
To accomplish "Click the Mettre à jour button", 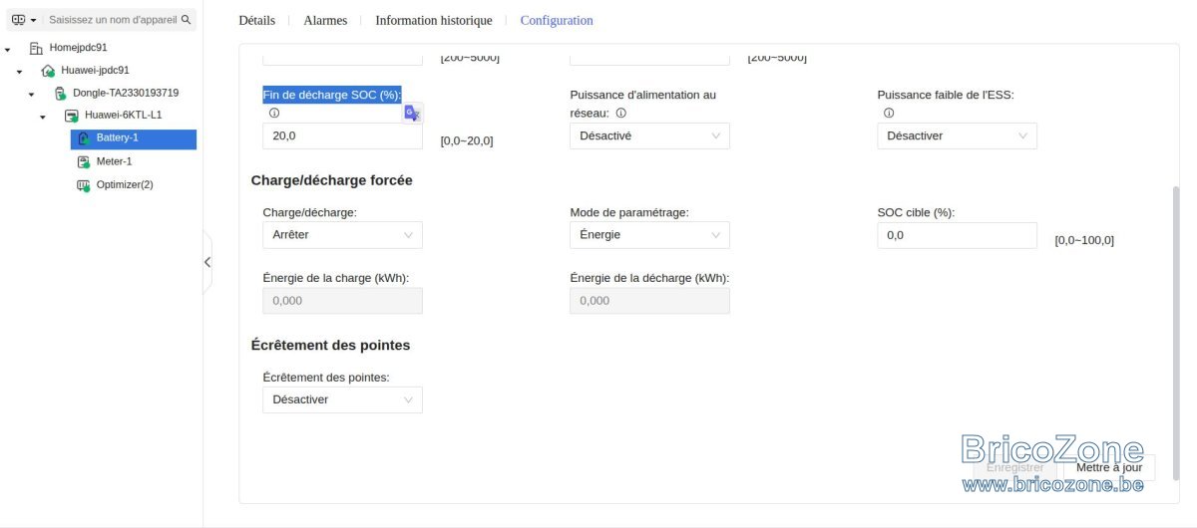I will coord(1109,467).
